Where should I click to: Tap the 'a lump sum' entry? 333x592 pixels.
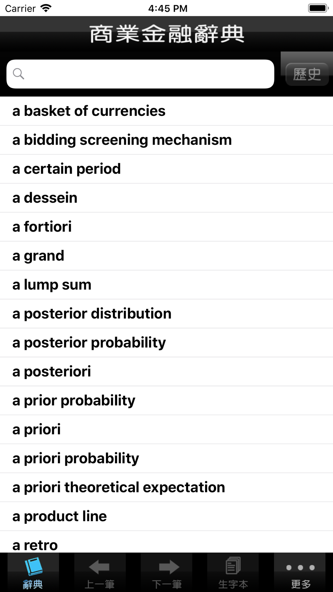pos(166,285)
